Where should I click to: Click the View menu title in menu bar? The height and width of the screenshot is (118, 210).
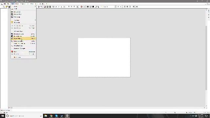pyautogui.click(x=13, y=4)
